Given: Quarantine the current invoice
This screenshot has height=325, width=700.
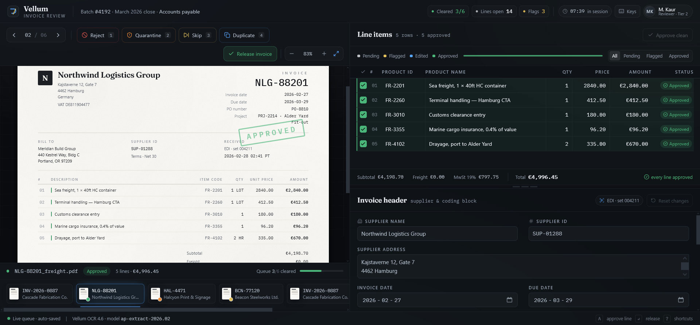Looking at the screenshot, I should pos(148,35).
